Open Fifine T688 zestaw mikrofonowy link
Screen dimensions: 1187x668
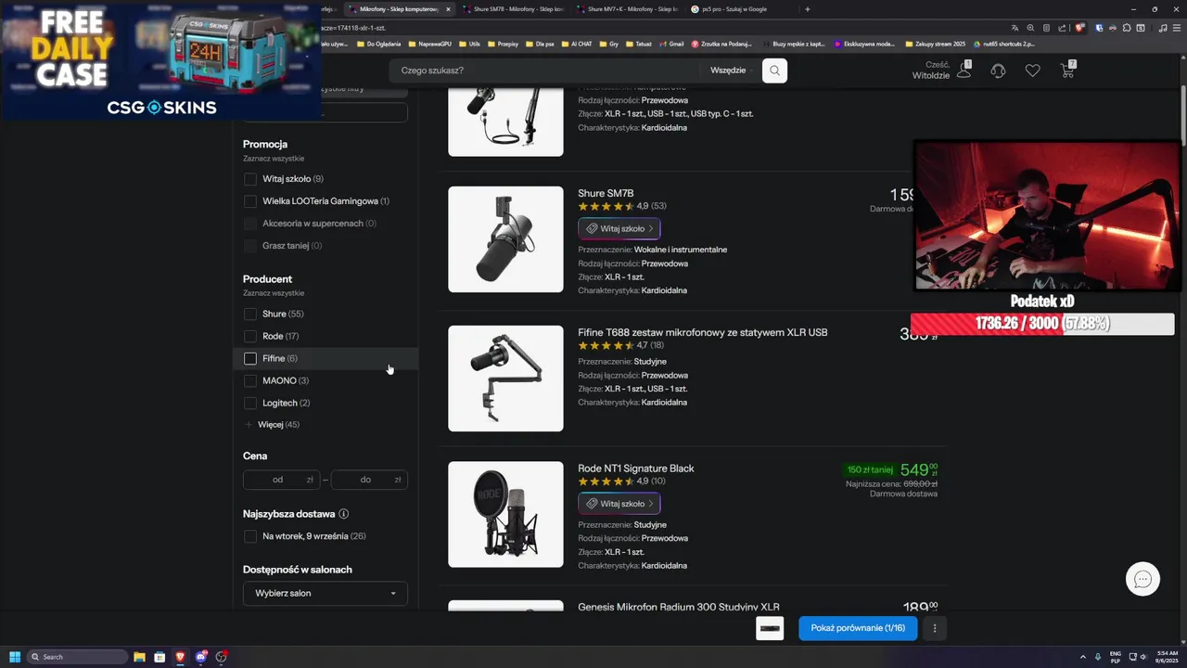coord(703,332)
